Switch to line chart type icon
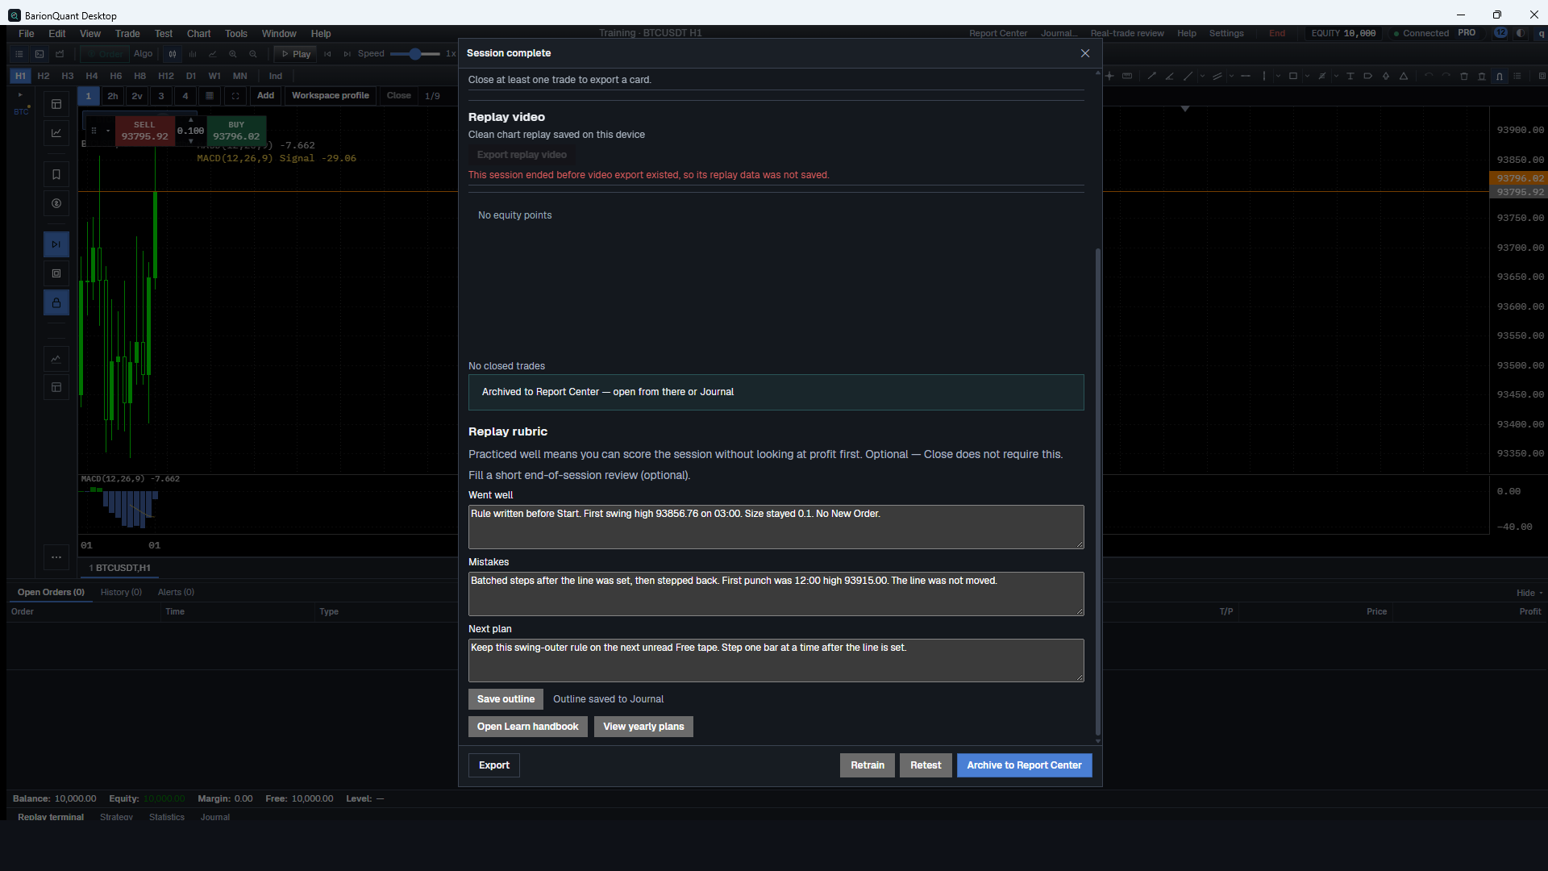 (x=213, y=54)
